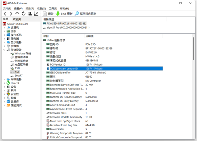This screenshot has width=197, height=141.
Task: Open the 报告(R) menu
Action: point(30,9)
